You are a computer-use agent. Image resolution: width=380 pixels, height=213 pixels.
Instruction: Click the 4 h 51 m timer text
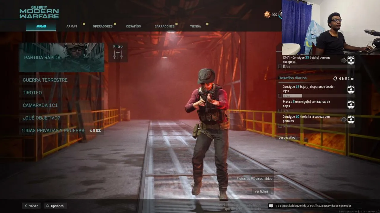pyautogui.click(x=346, y=79)
